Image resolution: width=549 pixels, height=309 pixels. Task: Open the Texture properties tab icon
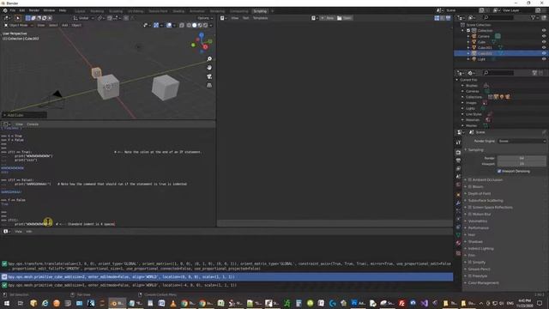click(x=458, y=253)
